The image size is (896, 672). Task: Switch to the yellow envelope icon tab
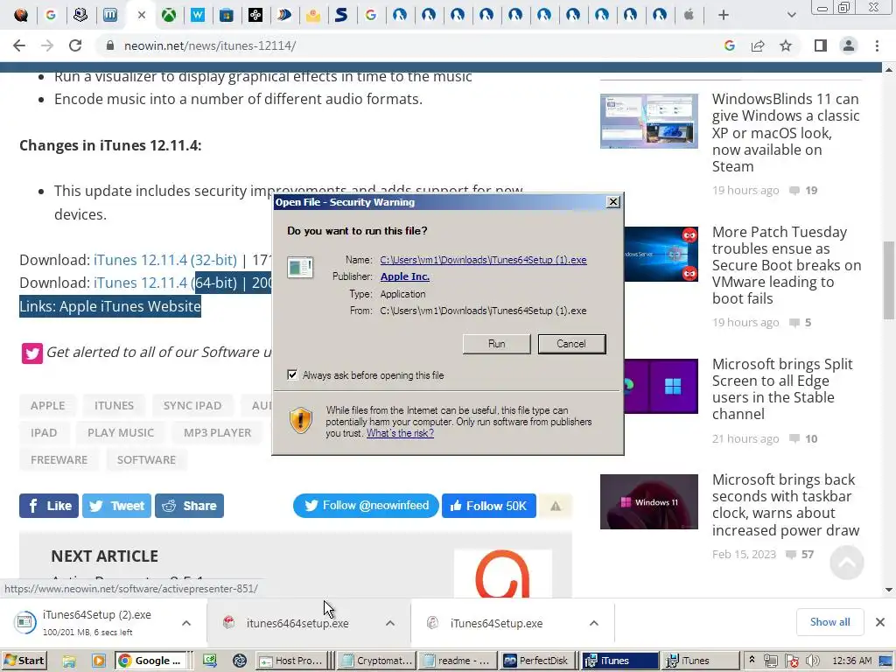[313, 15]
